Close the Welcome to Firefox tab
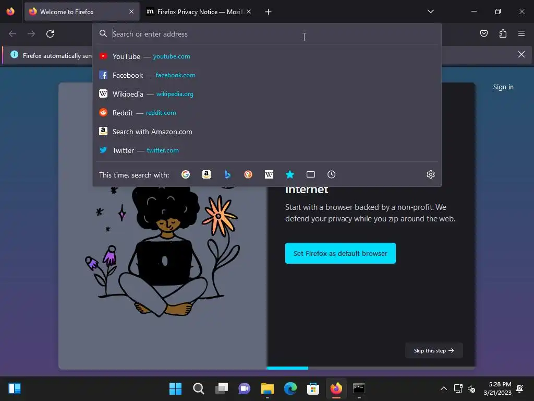The height and width of the screenshot is (401, 534). click(x=131, y=11)
